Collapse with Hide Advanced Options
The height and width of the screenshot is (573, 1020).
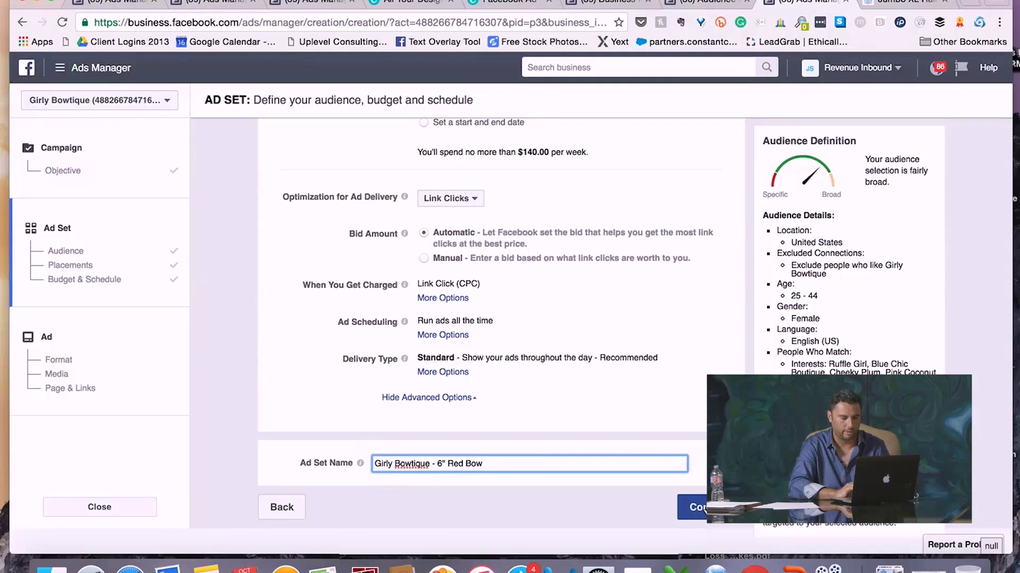coord(429,397)
